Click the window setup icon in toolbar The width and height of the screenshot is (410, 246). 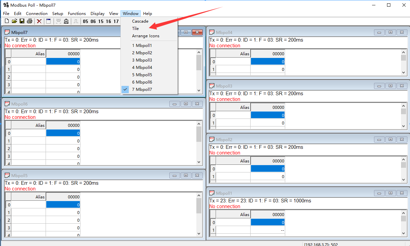[49, 21]
